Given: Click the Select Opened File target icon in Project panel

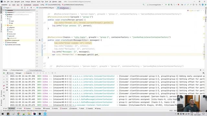Looking at the screenshot, I should [x=22, y=8].
